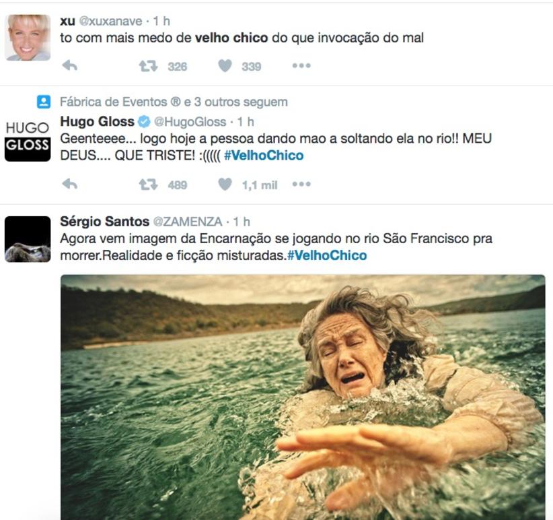The height and width of the screenshot is (520, 553).
Task: Enlarge the photo of the woman in the river
Action: point(303,397)
